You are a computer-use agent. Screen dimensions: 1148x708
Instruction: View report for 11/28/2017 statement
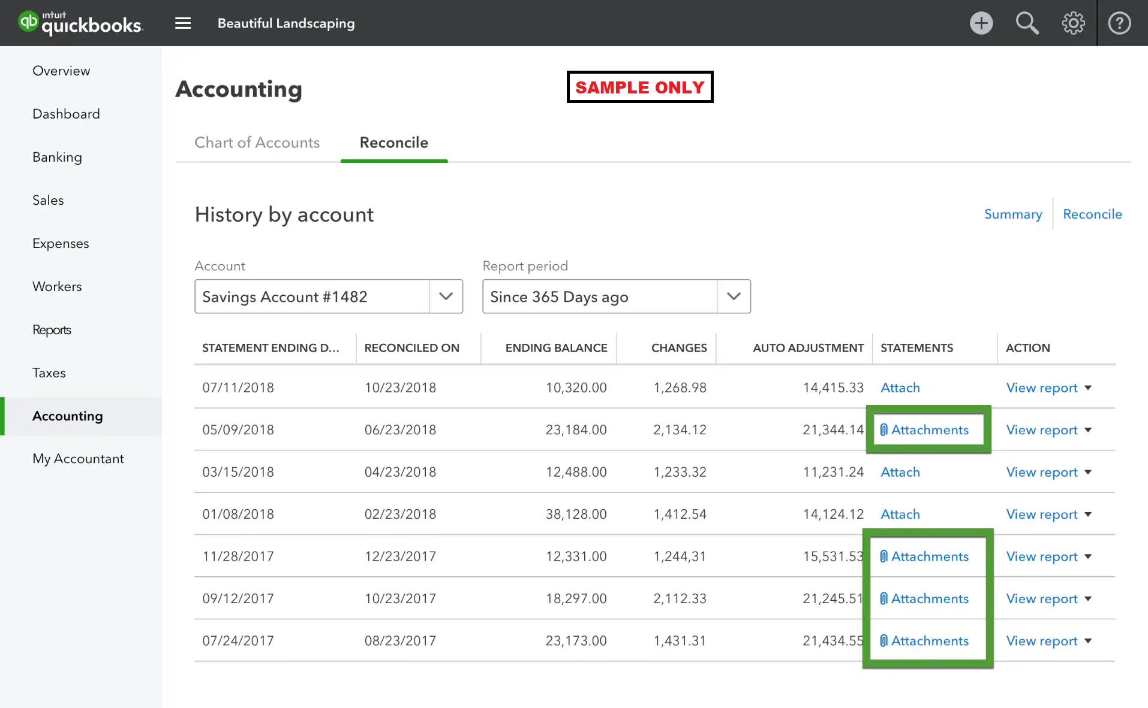click(1042, 556)
